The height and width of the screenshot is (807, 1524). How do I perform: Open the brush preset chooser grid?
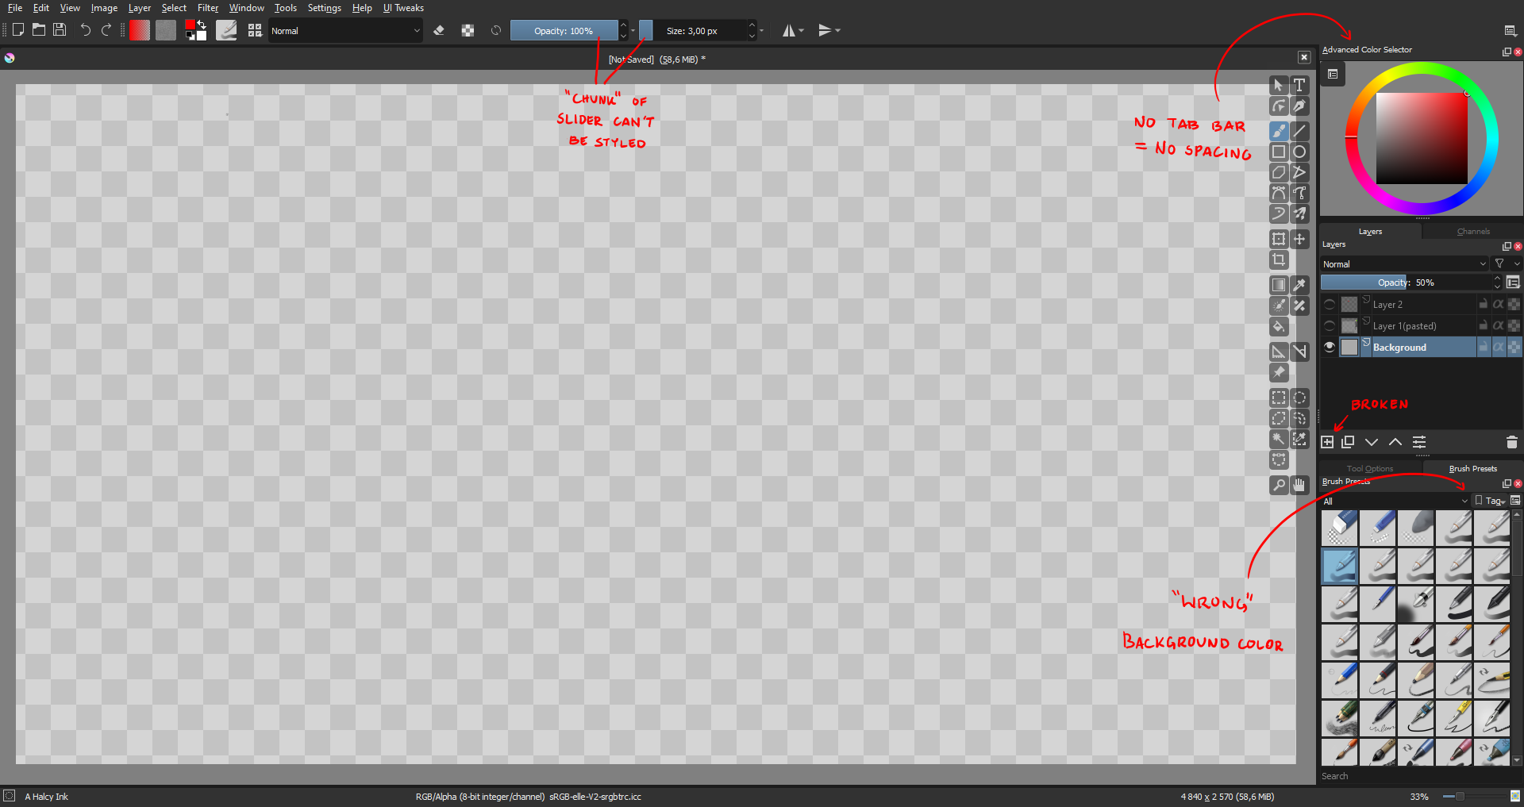[x=255, y=30]
